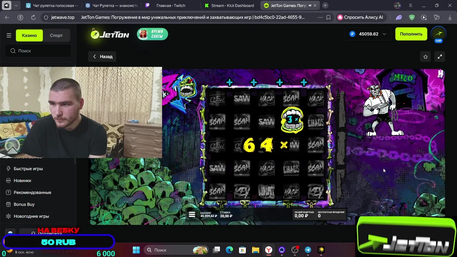This screenshot has width=457, height=257.
Task: Reload the page
Action: (33, 17)
